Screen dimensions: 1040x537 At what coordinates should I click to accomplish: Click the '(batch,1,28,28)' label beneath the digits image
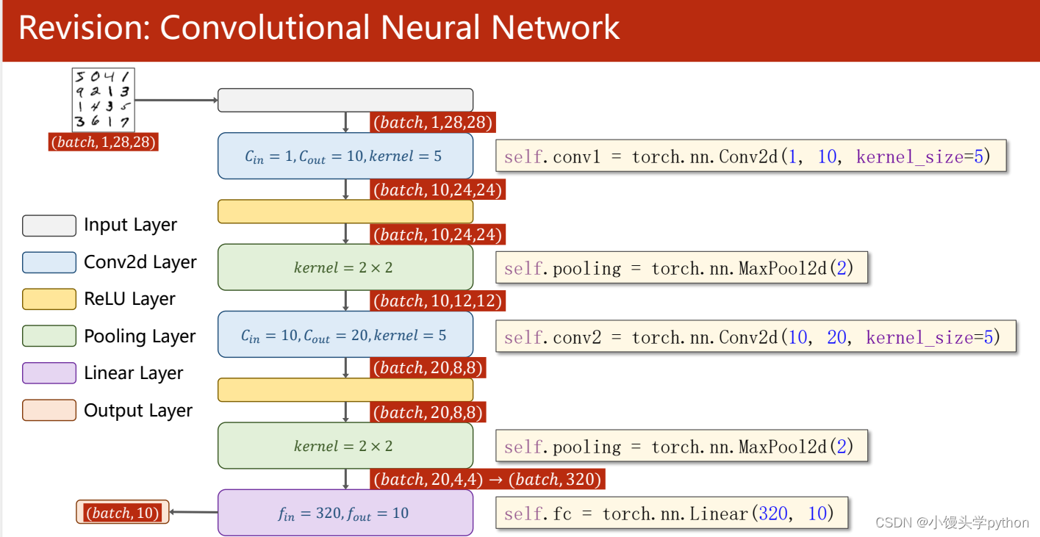click(104, 142)
